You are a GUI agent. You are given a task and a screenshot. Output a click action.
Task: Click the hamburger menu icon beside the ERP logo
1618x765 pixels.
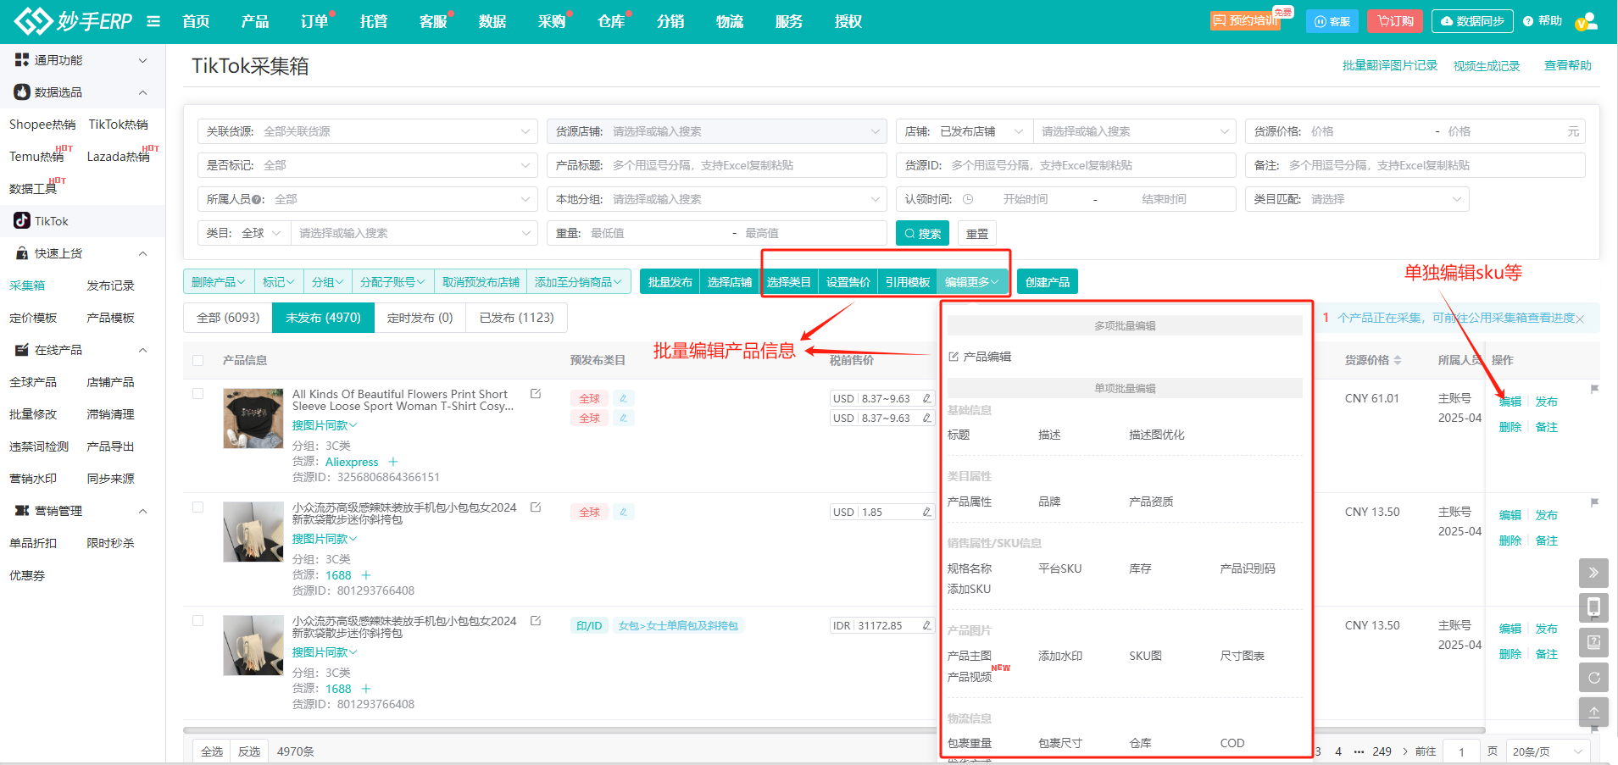pos(153,21)
